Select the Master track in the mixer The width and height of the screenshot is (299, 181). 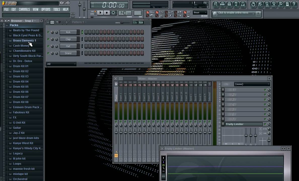click(x=116, y=98)
